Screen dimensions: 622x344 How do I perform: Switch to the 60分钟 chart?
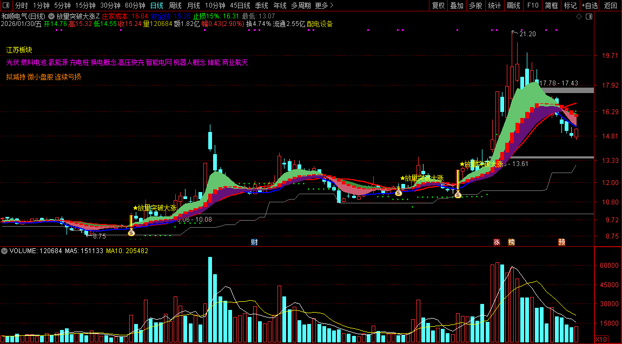click(135, 5)
